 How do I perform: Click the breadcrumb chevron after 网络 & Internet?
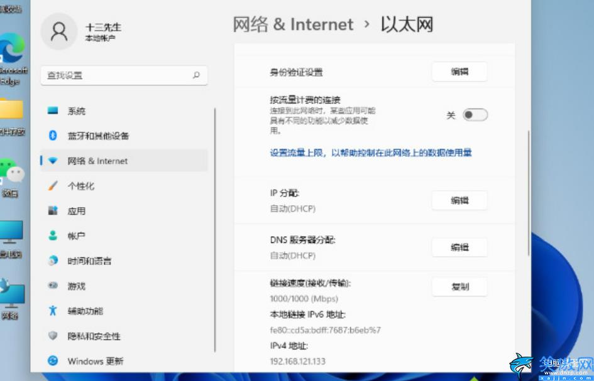pyautogui.click(x=366, y=24)
